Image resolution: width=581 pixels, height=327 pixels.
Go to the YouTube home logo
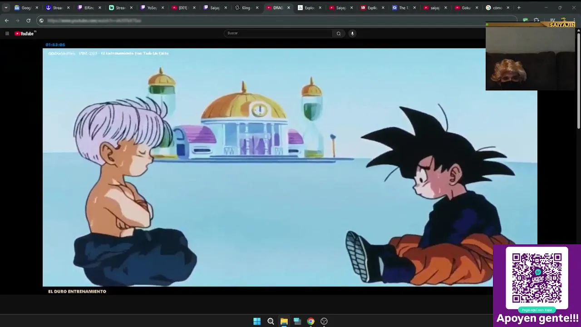(24, 33)
